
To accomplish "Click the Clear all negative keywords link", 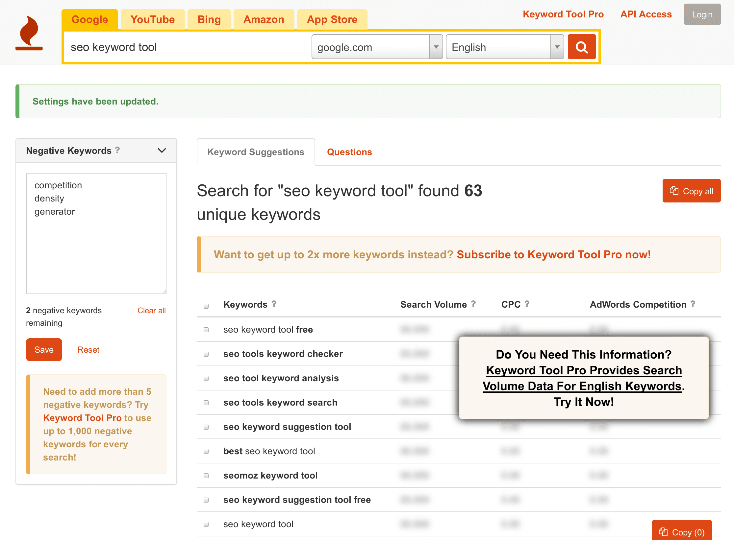I will click(152, 310).
